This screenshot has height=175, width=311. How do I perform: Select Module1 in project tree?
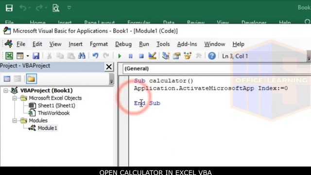(x=48, y=128)
